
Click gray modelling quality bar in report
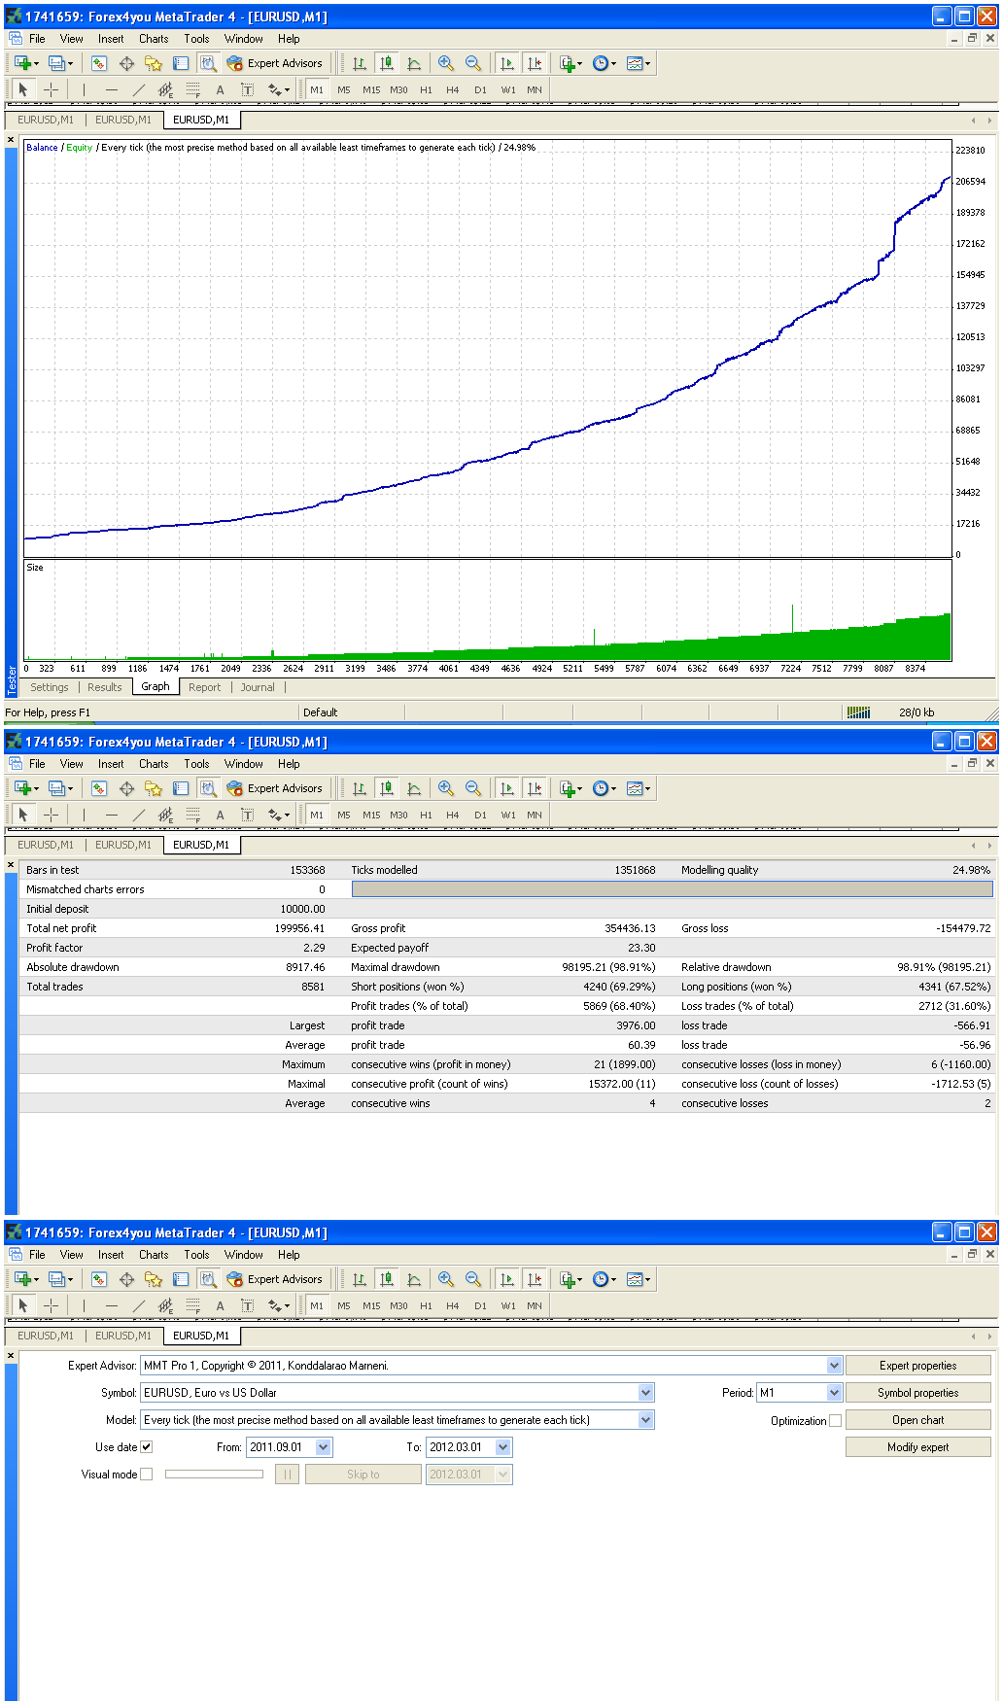pos(673,889)
